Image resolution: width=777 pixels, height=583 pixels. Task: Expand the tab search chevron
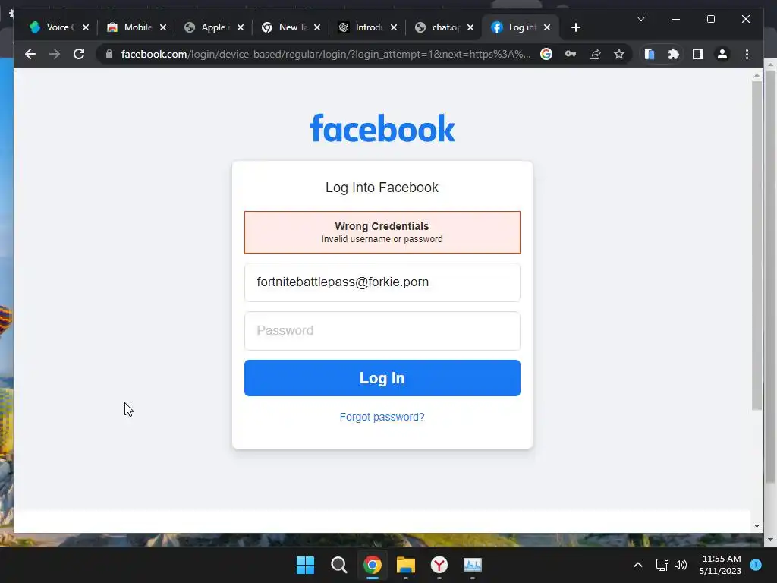(640, 19)
